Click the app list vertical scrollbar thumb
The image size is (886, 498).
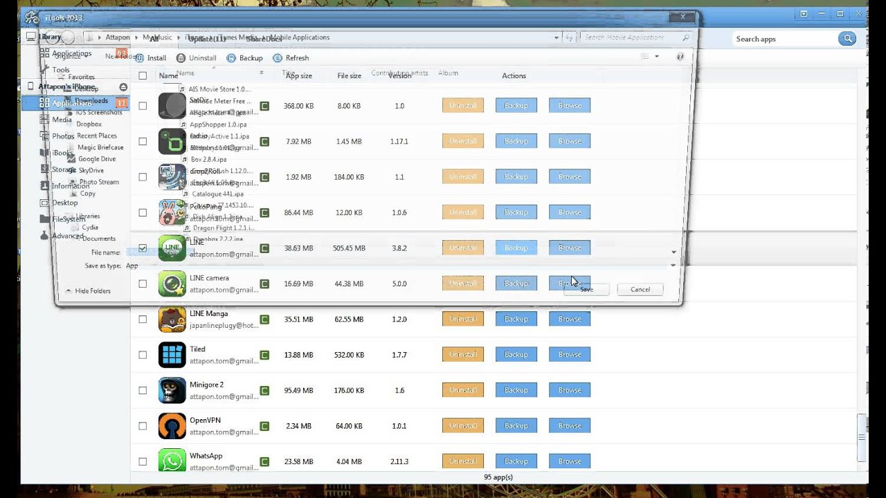tap(861, 437)
